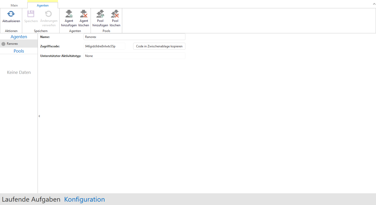The width and height of the screenshot is (376, 205).
Task: Click the gray status dot beside Ranorex
Action: pos(3,44)
